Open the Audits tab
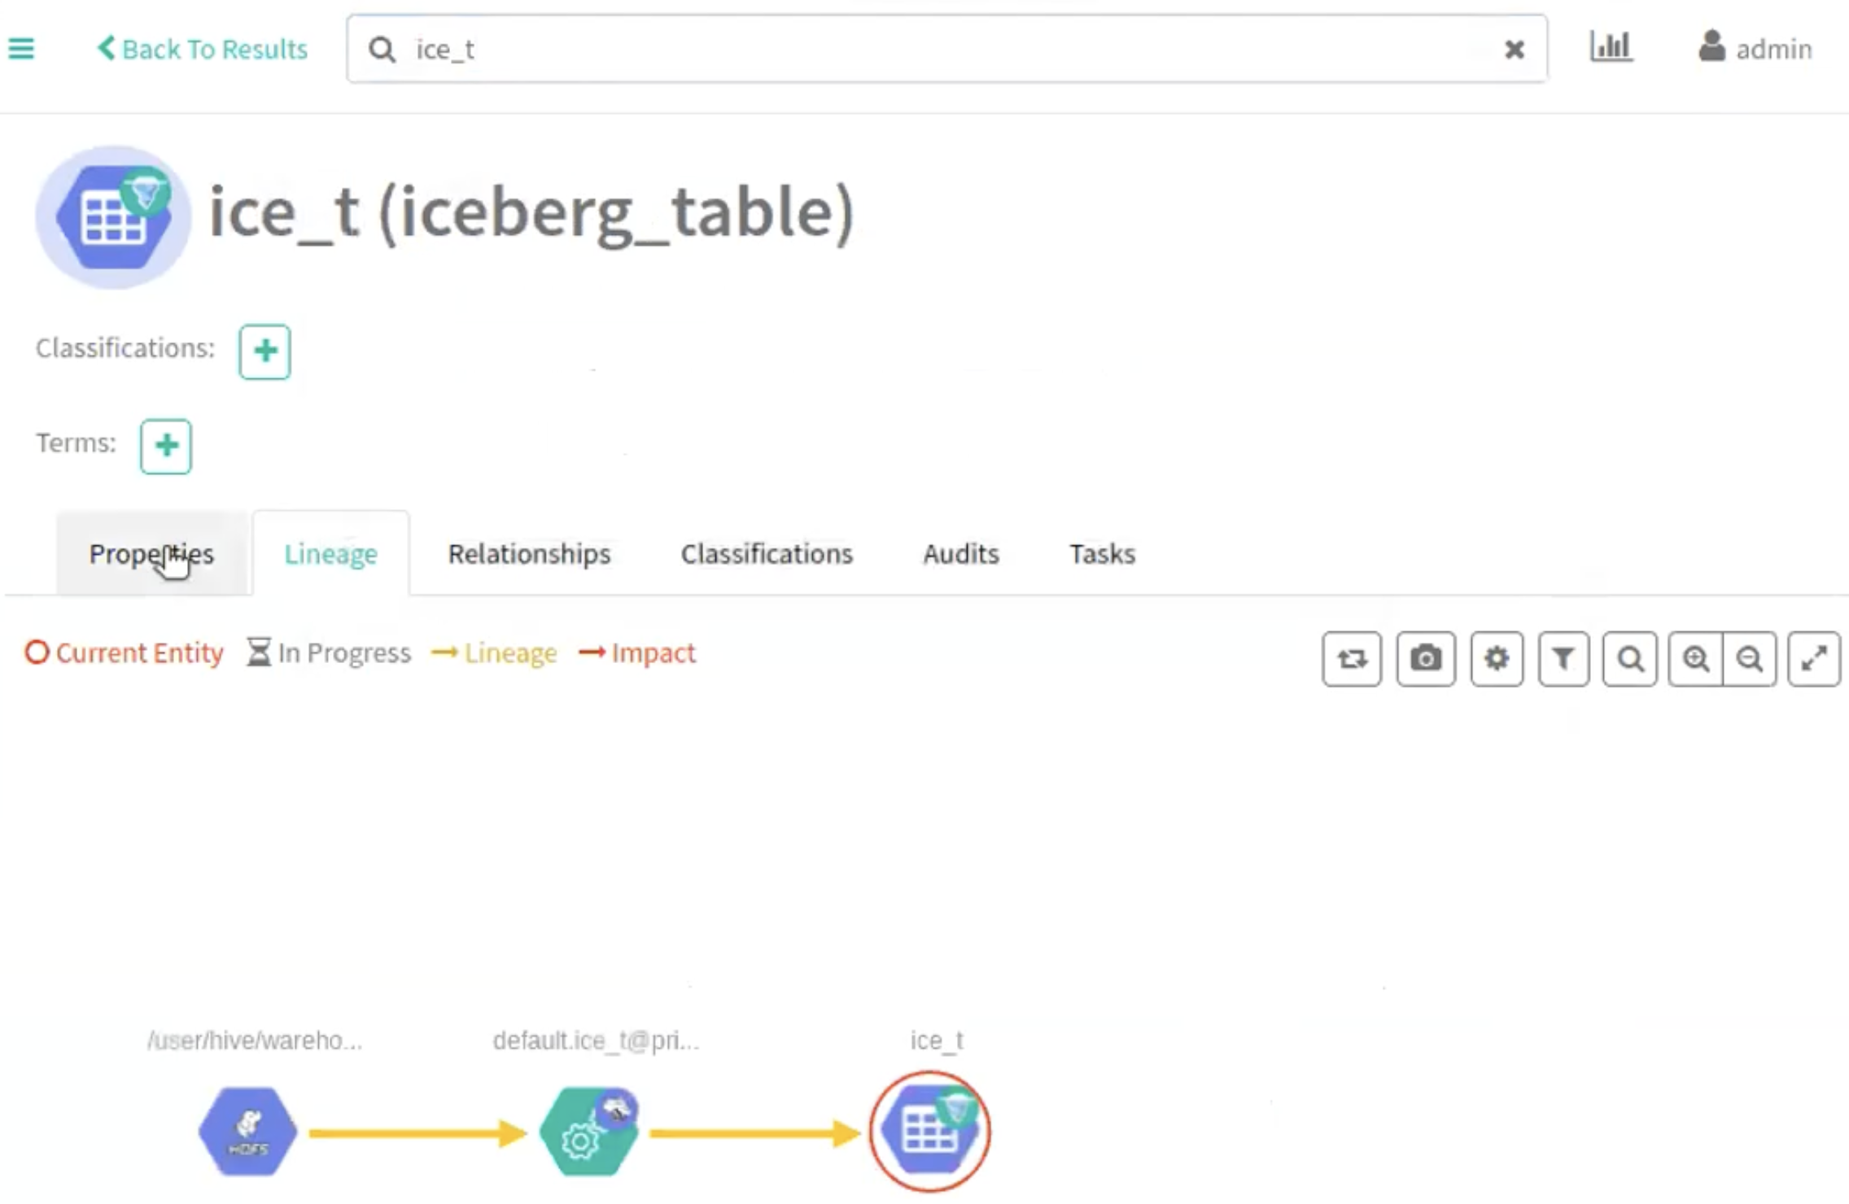The height and width of the screenshot is (1204, 1849). pyautogui.click(x=960, y=554)
